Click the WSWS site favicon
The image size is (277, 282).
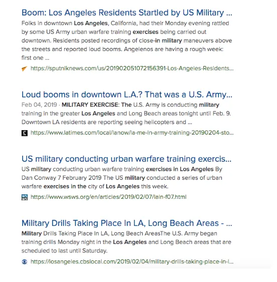tap(25, 197)
